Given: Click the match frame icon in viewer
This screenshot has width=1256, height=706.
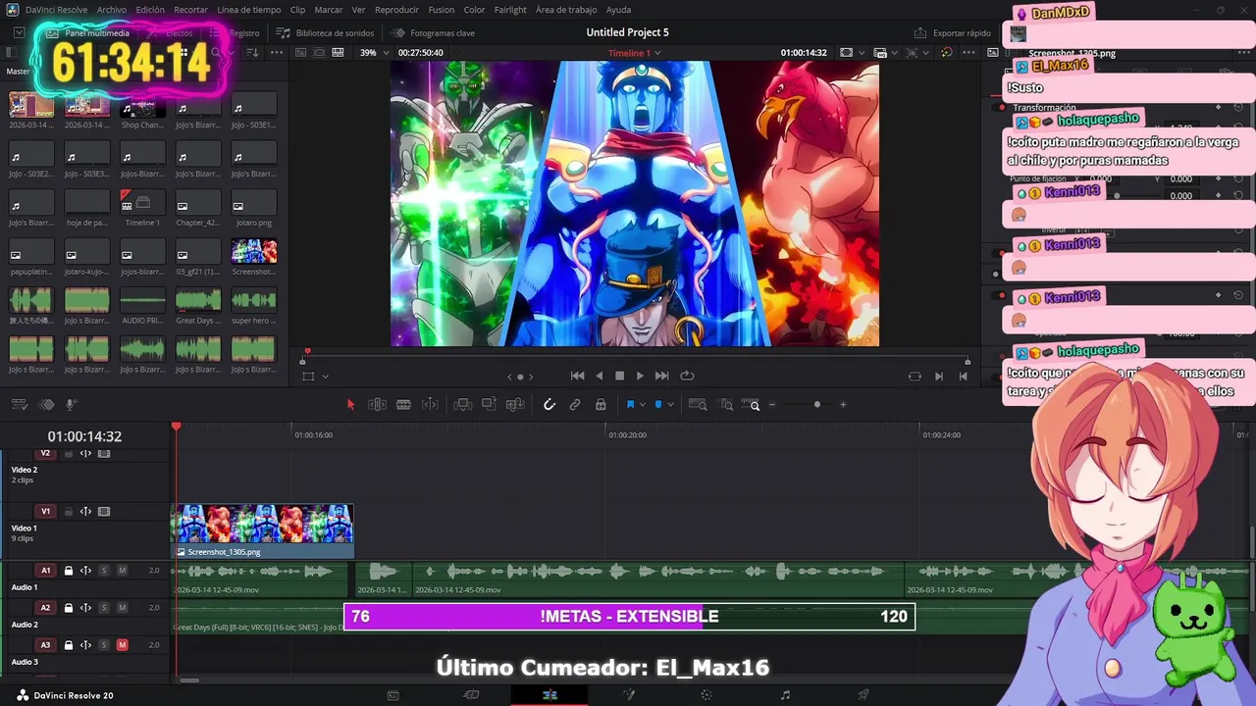Looking at the screenshot, I should 915,376.
